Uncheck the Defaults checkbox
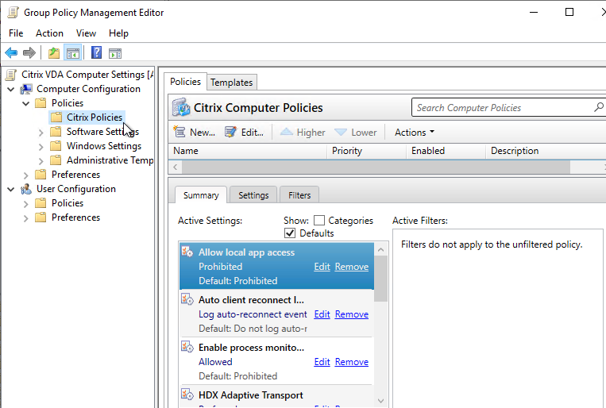606x408 pixels. [x=290, y=233]
